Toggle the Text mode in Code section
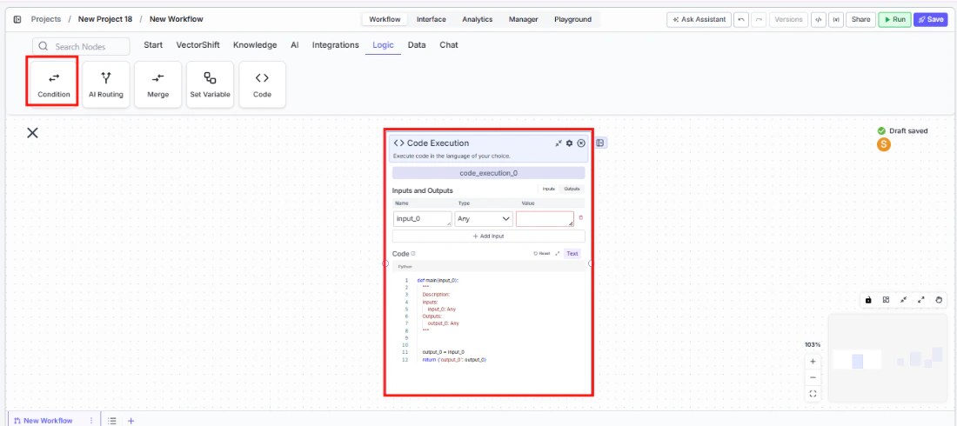The height and width of the screenshot is (426, 957). pyautogui.click(x=572, y=253)
